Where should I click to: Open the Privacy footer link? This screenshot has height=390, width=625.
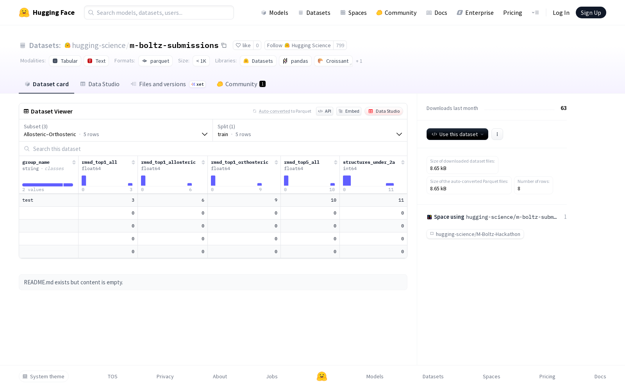(165, 376)
